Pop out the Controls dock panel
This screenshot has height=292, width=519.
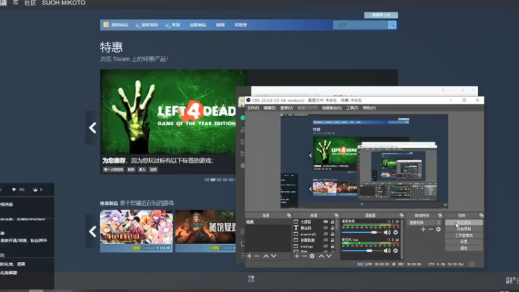coord(481,215)
